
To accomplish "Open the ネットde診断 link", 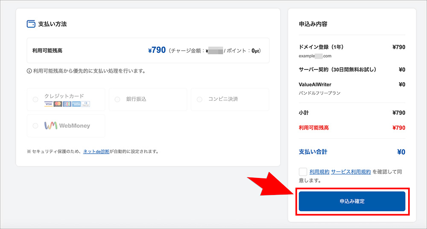I will click(x=96, y=152).
